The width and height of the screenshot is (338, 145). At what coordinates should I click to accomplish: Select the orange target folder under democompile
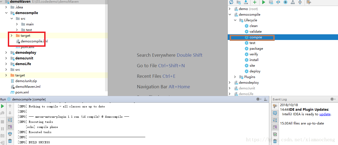coord(23,36)
